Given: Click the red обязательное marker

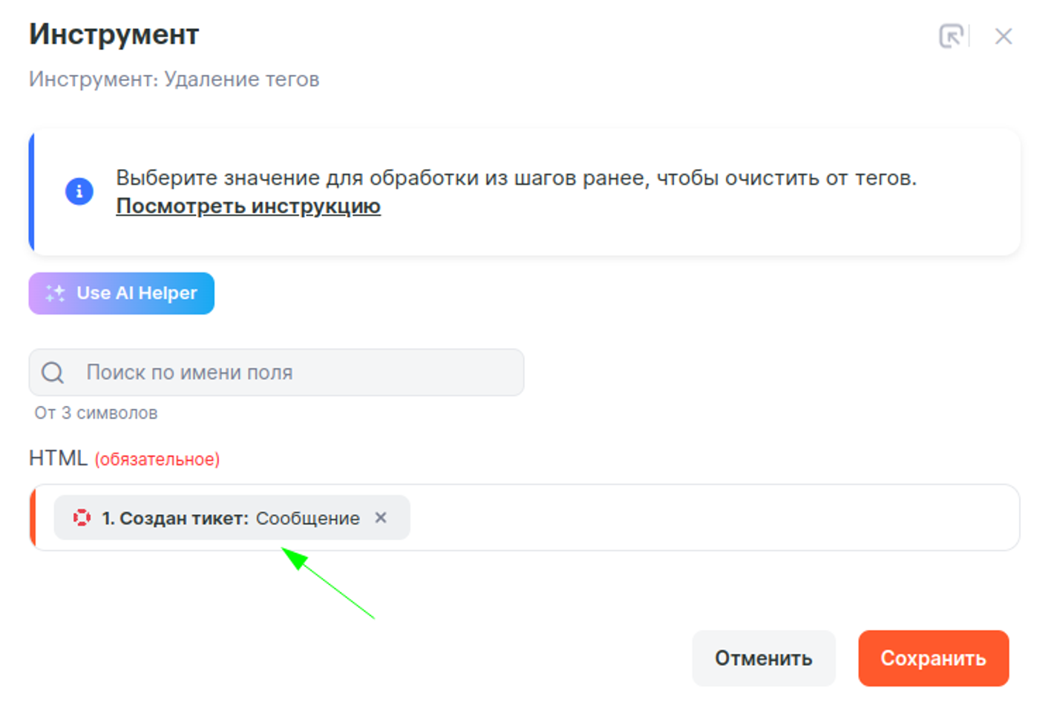Looking at the screenshot, I should coord(157,459).
